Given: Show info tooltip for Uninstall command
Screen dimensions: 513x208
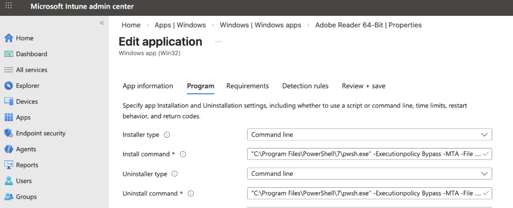Looking at the screenshot, I should [191, 194].
